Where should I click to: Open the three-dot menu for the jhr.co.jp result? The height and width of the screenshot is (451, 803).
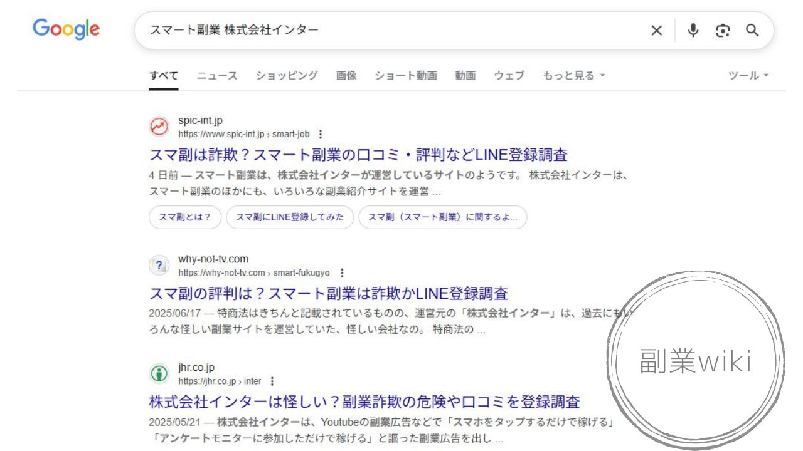[x=272, y=381]
